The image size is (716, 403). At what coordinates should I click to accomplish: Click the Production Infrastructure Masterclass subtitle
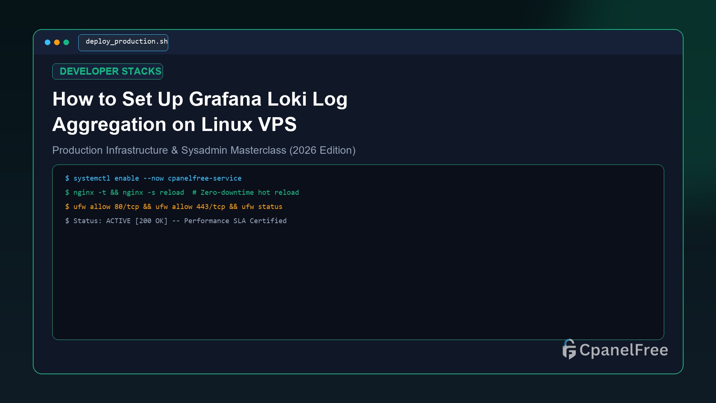204,150
